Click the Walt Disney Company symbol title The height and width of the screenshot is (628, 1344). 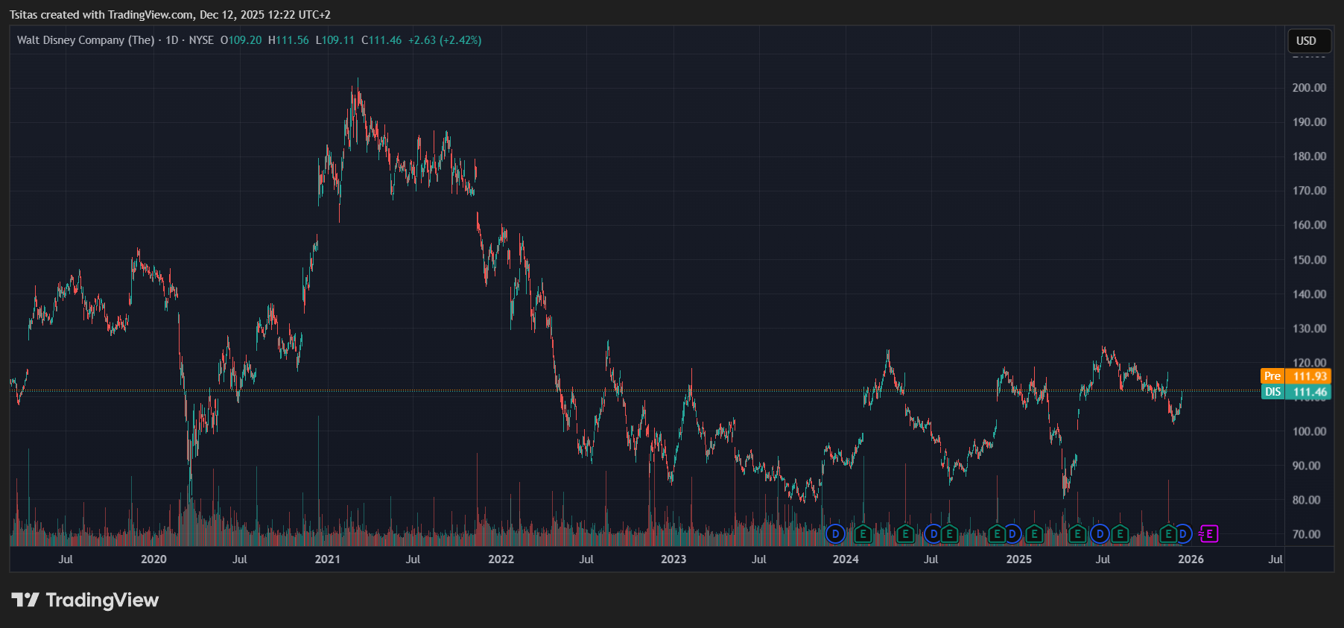tap(86, 40)
